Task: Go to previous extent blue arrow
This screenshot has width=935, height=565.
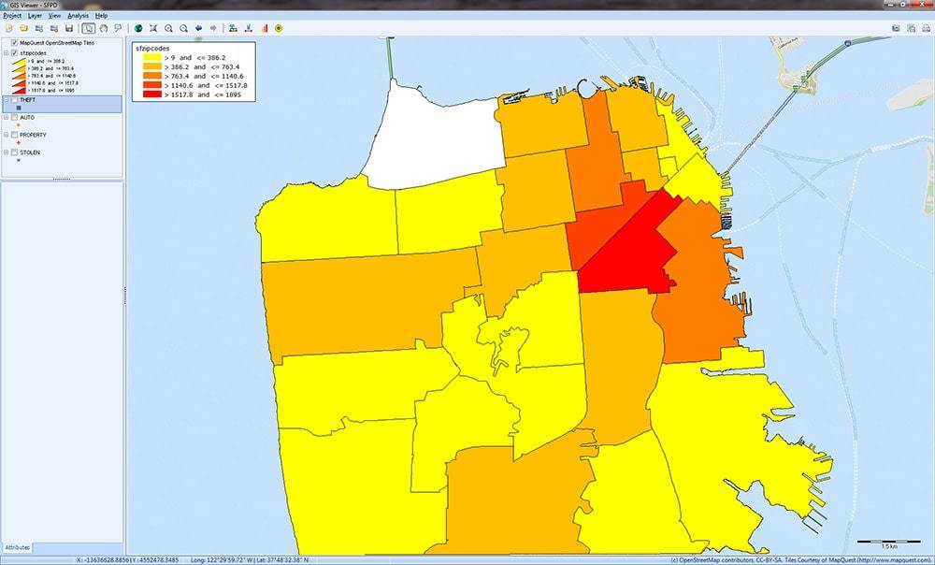Action: point(199,28)
